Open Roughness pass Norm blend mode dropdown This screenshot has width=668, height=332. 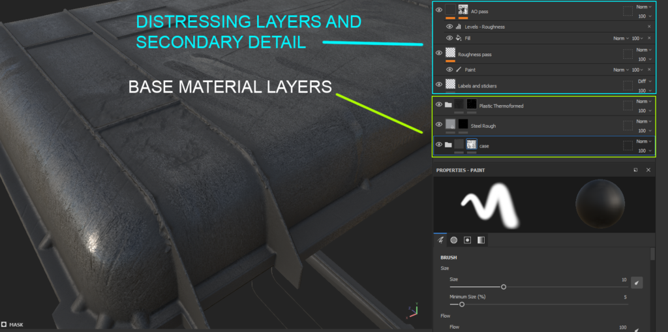644,50
